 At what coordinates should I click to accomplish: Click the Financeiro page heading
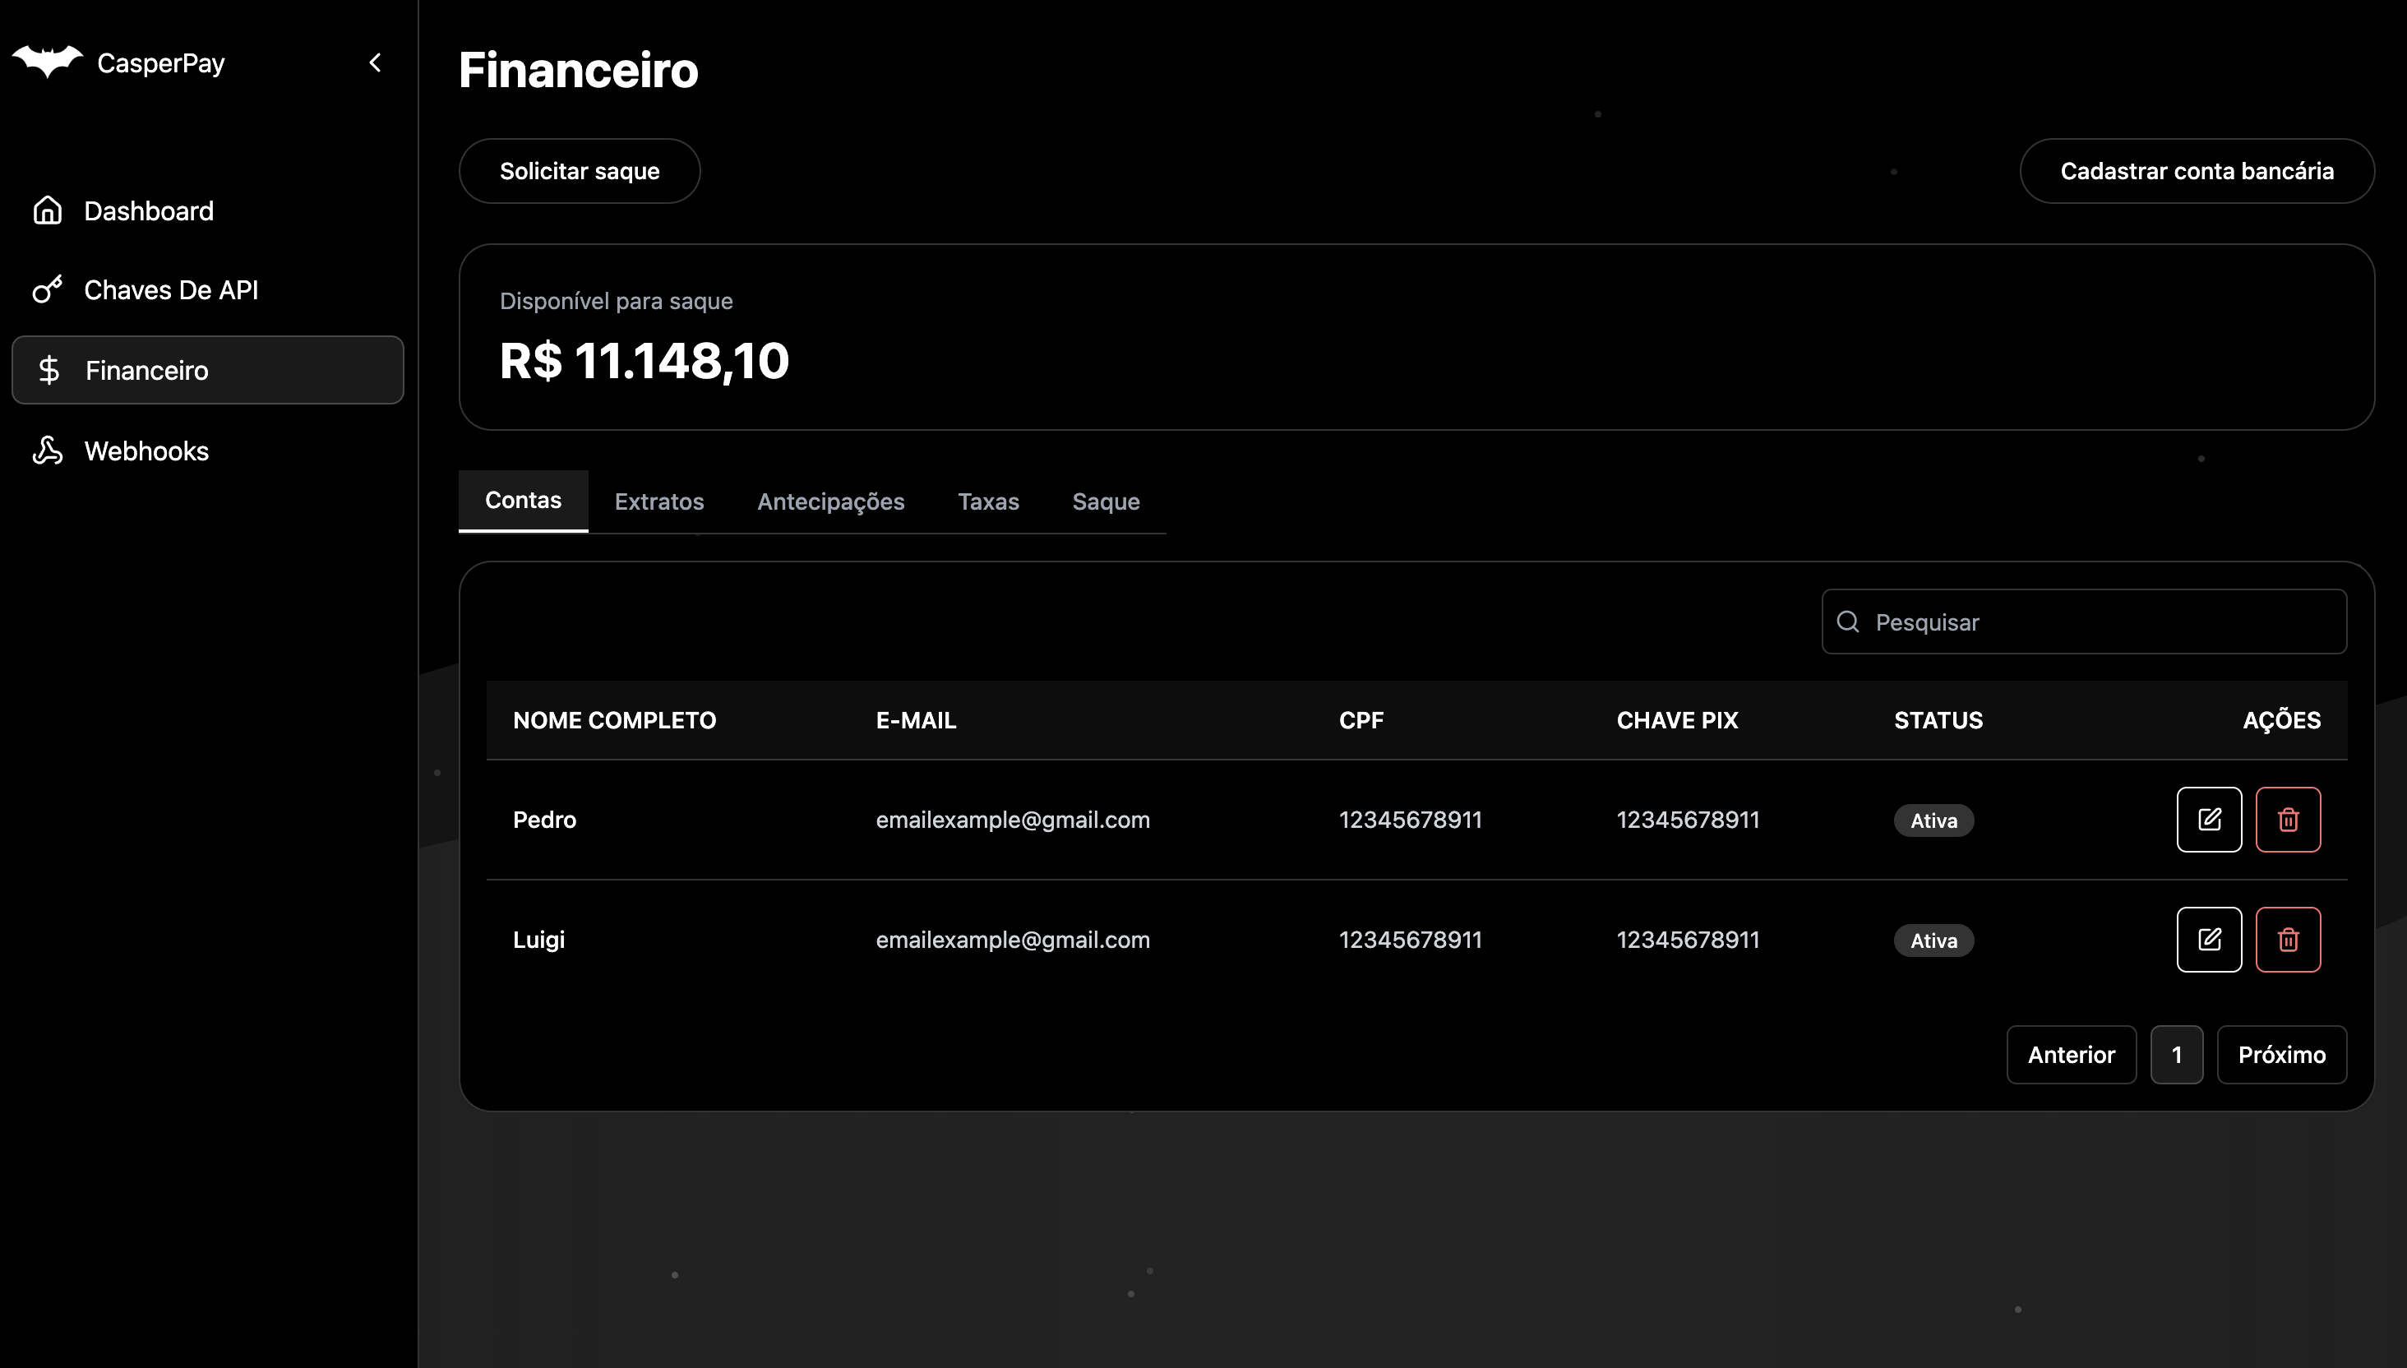579,71
